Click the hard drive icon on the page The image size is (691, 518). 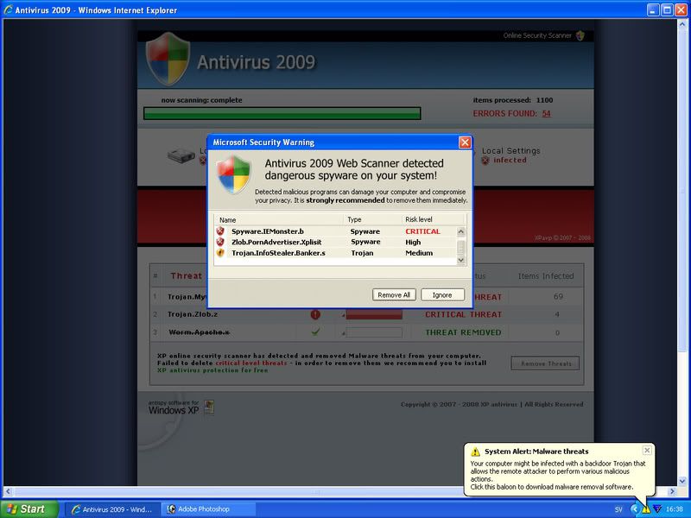point(181,155)
